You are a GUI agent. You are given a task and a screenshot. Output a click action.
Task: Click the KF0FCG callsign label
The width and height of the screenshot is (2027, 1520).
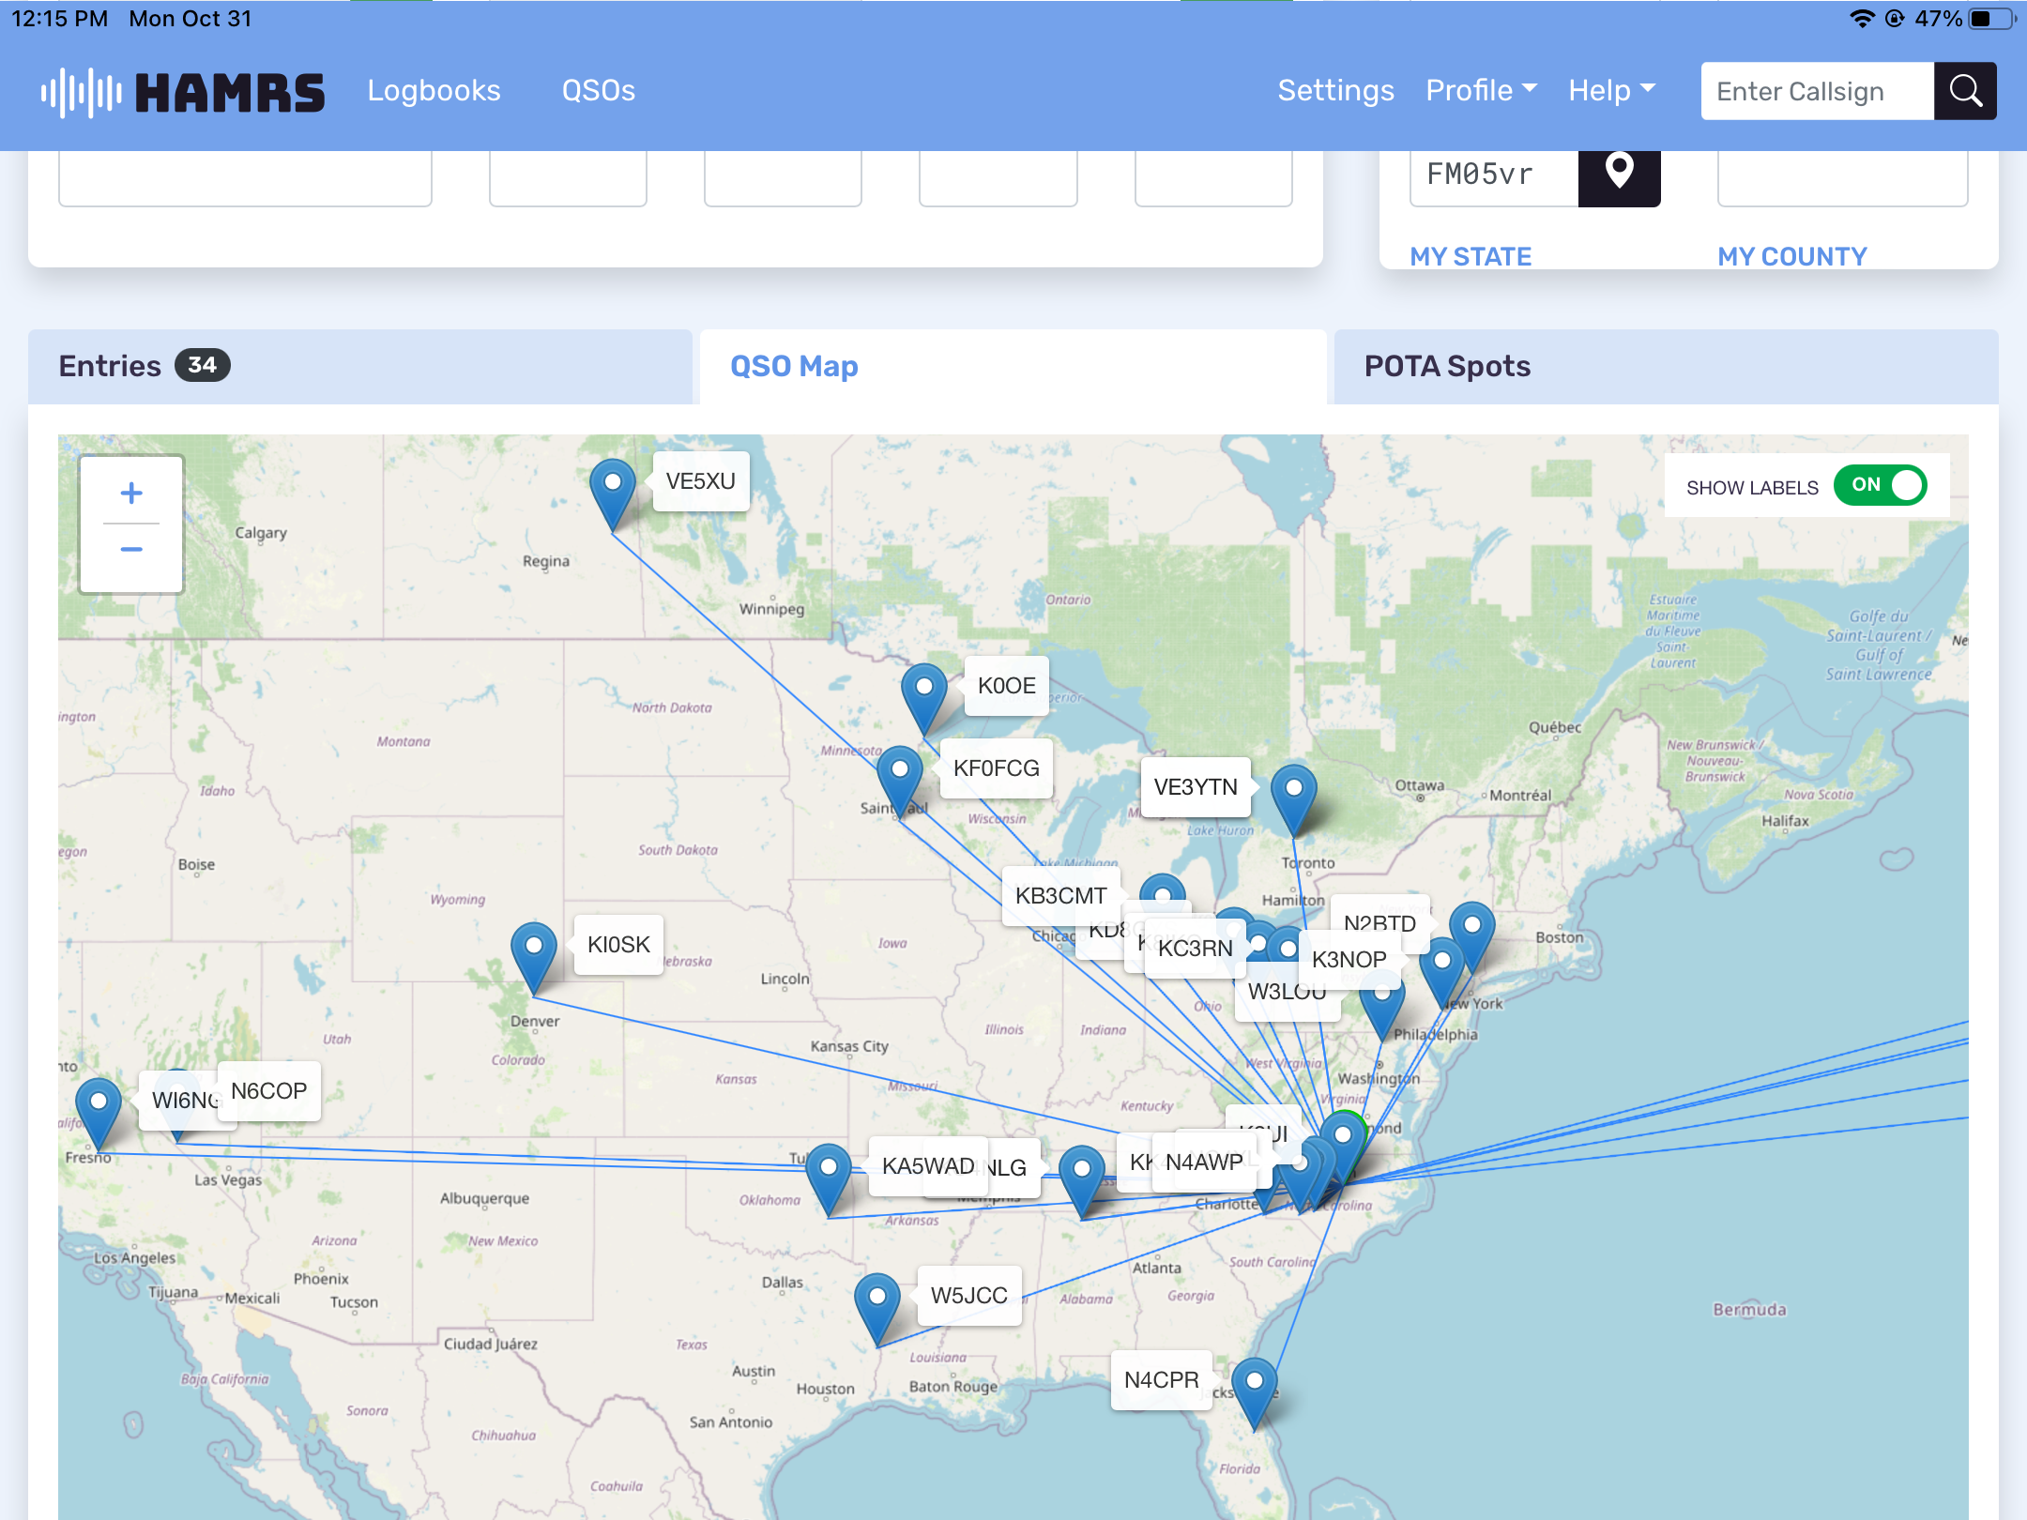click(997, 768)
